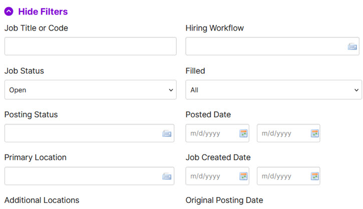This screenshot has height=209, width=363.
Task: Click the Original Posting Date label
Action: click(x=224, y=200)
